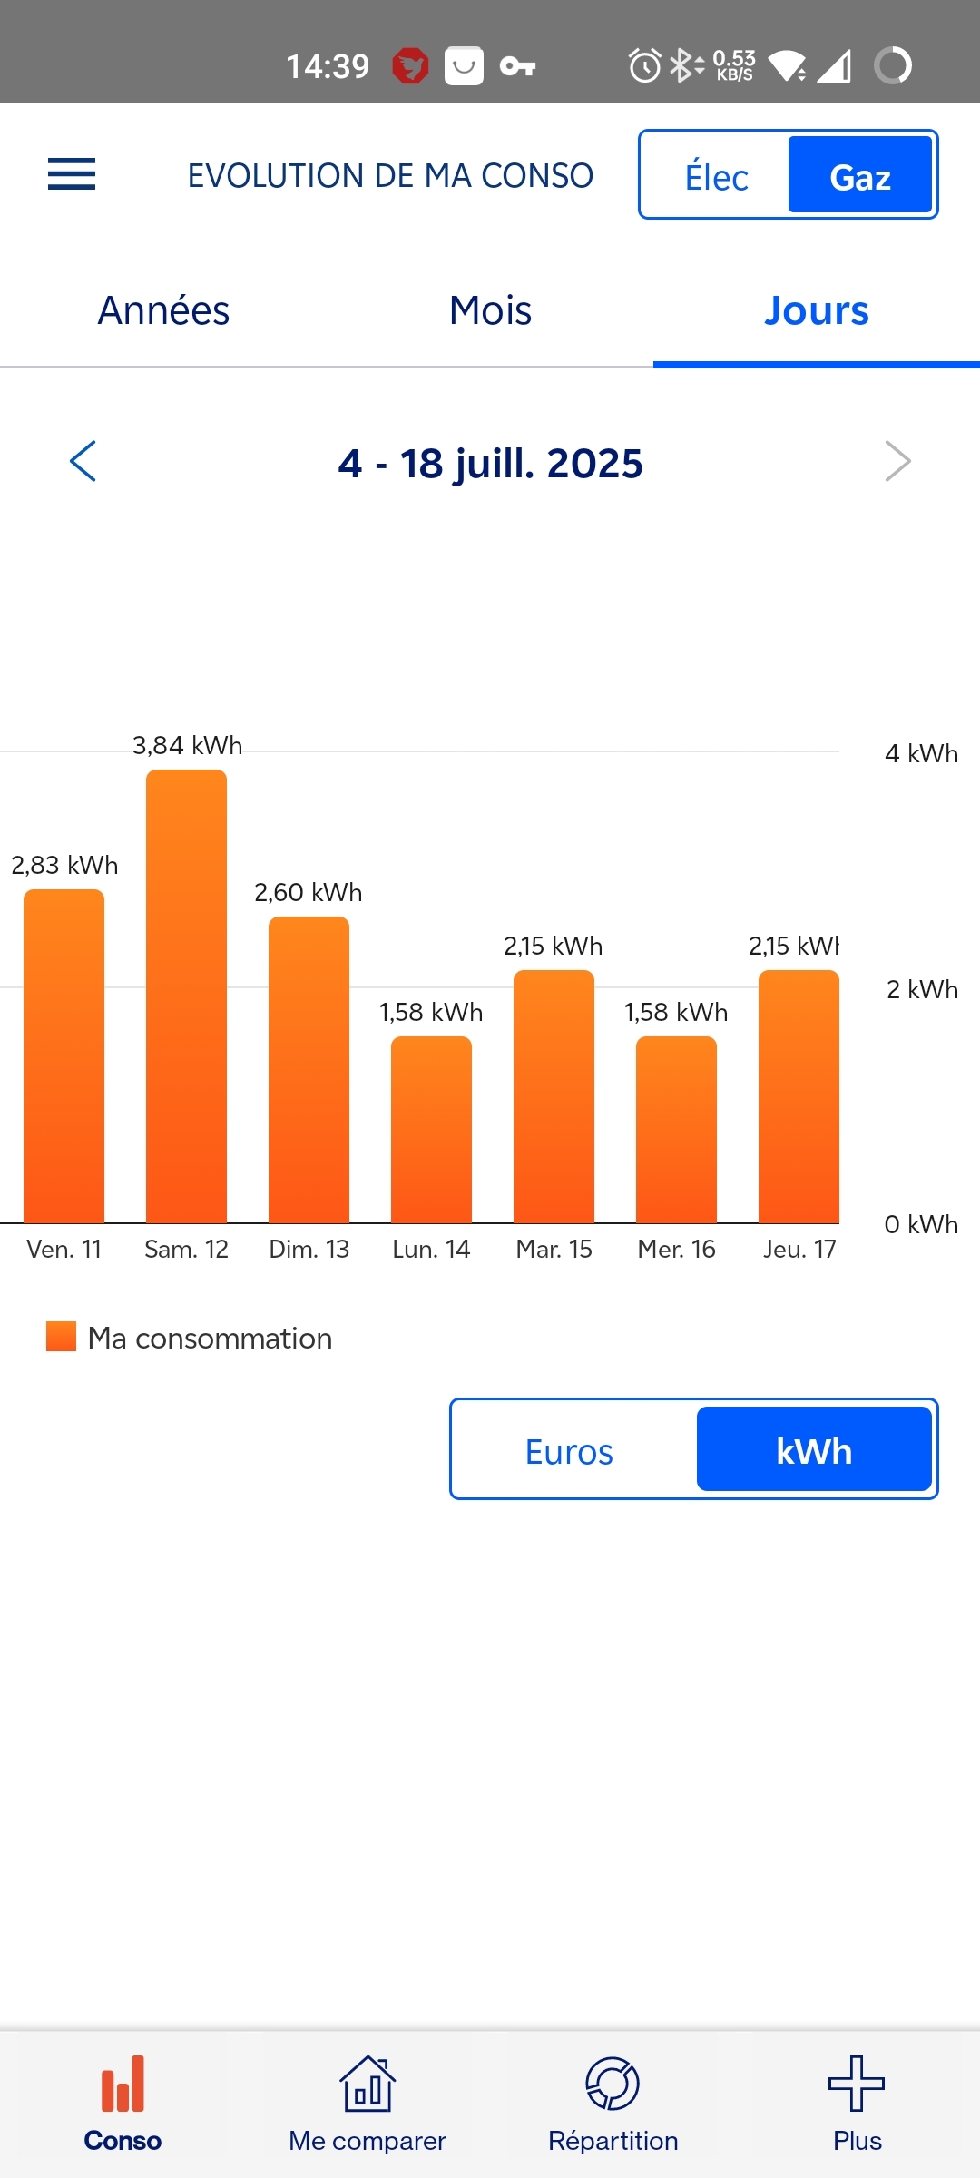
Task: Tap the Bluetooth status bar icon
Action: 683,66
